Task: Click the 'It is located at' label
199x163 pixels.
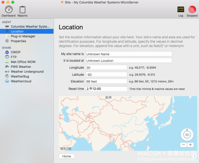Action: 74,61
